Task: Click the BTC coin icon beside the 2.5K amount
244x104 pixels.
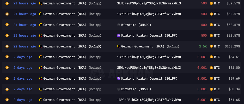Action: [x=211, y=46]
